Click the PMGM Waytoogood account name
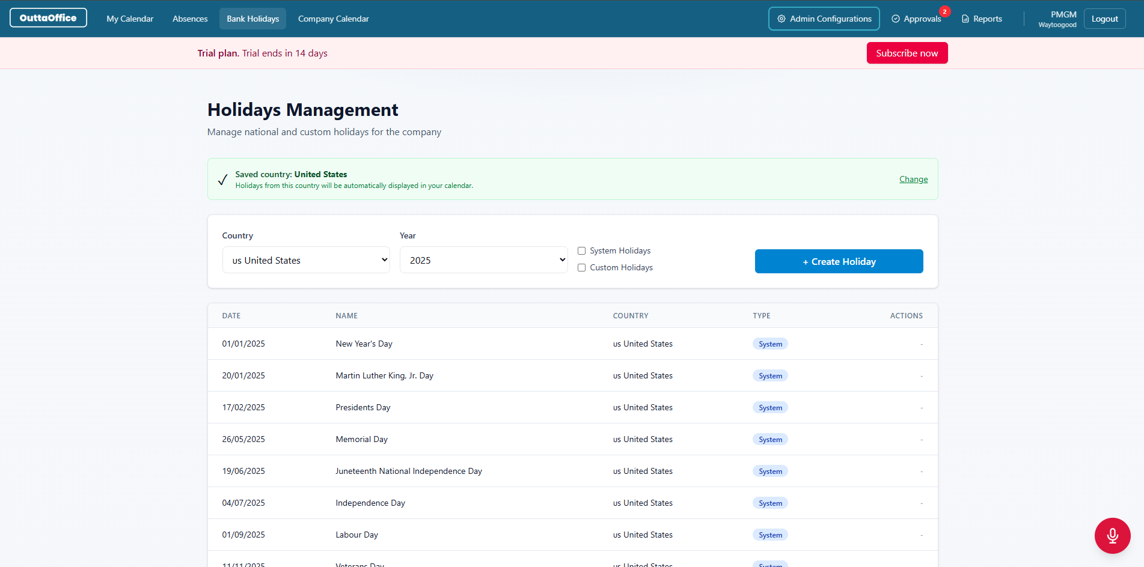 pyautogui.click(x=1057, y=19)
